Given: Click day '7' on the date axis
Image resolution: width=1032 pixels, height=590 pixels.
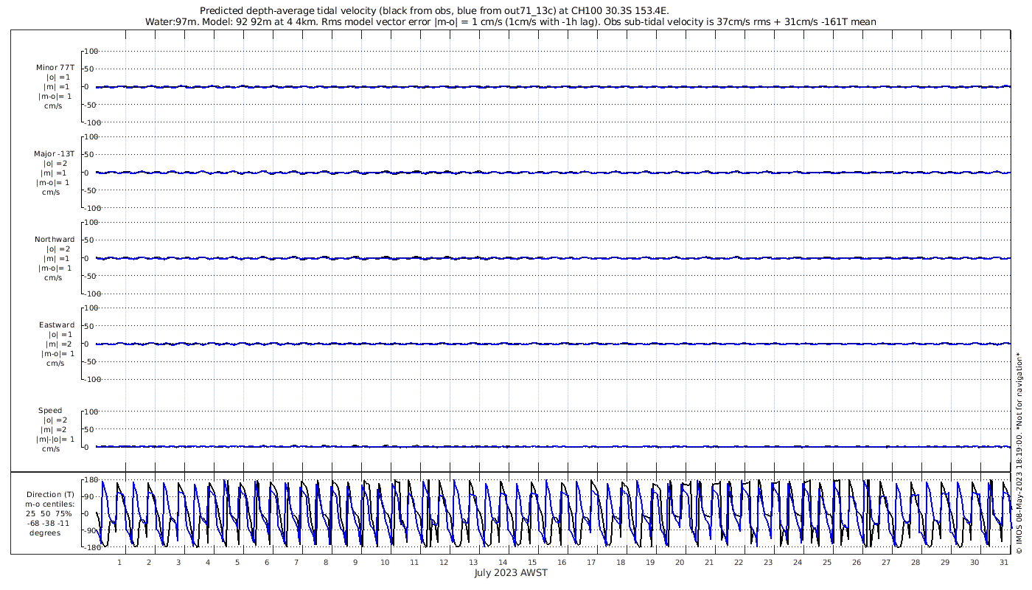Looking at the screenshot, I should pyautogui.click(x=296, y=562).
